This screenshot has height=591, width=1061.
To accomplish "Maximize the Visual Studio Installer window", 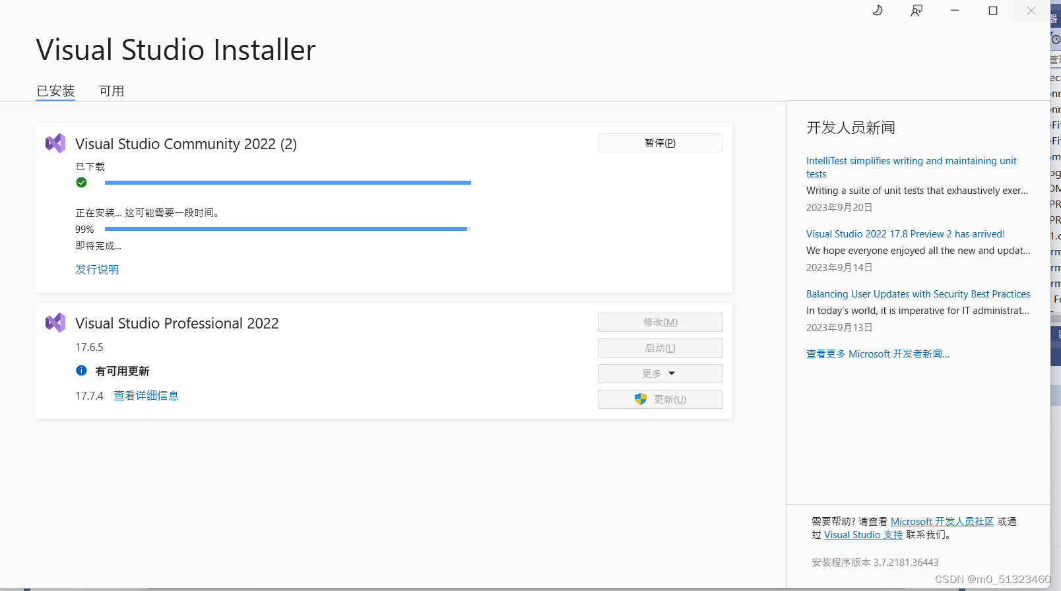I will point(993,11).
